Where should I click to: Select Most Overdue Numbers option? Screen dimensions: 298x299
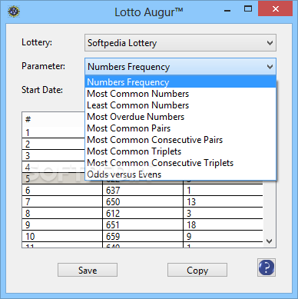pyautogui.click(x=180, y=117)
